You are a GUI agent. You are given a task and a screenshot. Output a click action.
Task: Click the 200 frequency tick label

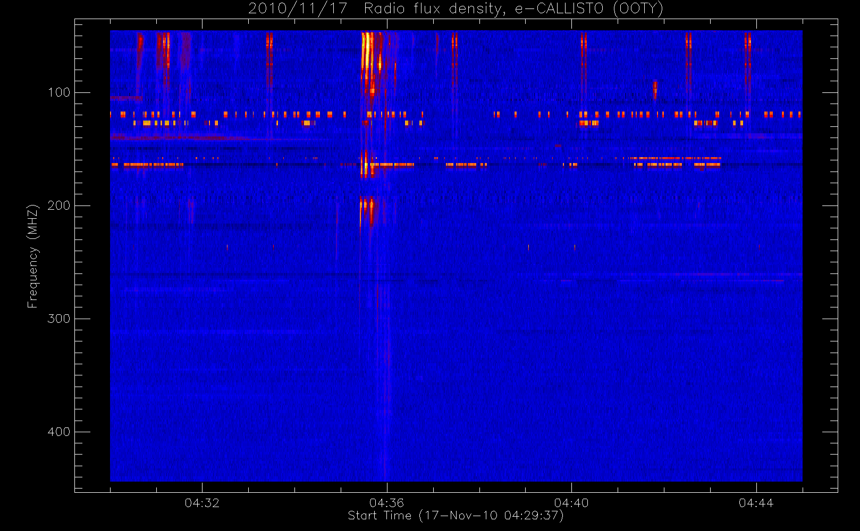(x=58, y=205)
